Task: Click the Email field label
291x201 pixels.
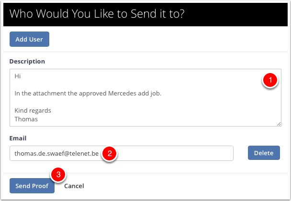Action: [x=18, y=138]
